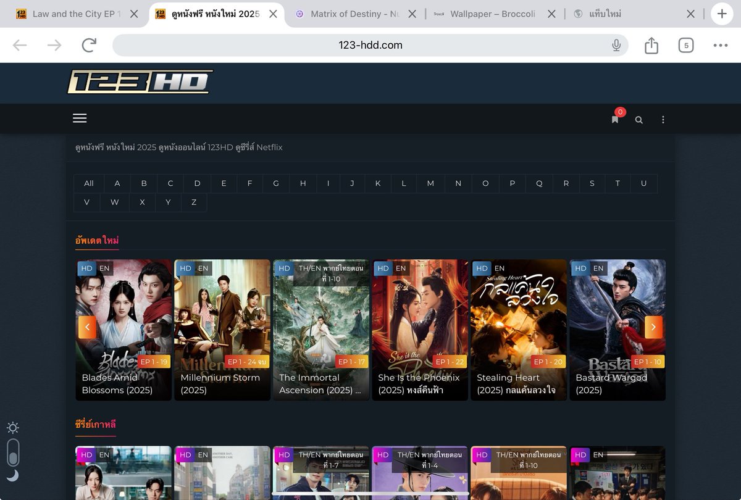The width and height of the screenshot is (741, 500).
Task: Open the hamburger navigation menu
Action: 80,119
